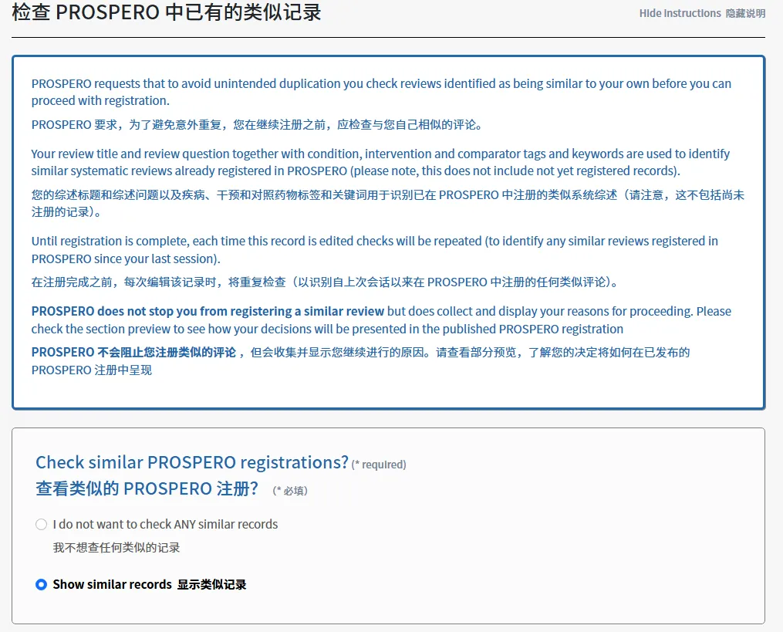Image resolution: width=783 pixels, height=632 pixels.
Task: Click Chinese sentence starting '在注册完成之前'
Action: pos(325,282)
